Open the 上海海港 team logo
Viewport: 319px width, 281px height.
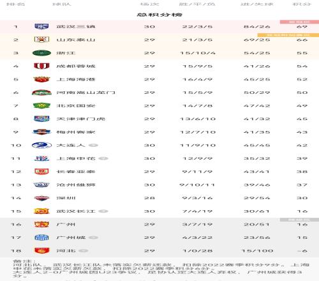tap(41, 79)
